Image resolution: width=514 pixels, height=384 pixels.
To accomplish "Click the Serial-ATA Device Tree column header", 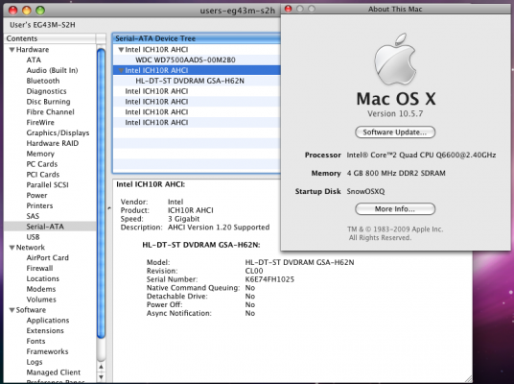I will coord(196,38).
